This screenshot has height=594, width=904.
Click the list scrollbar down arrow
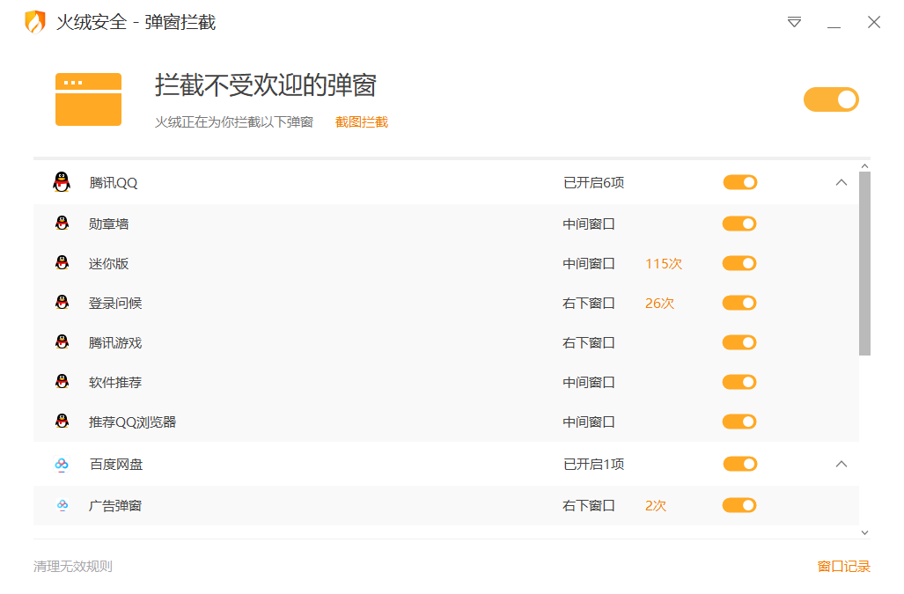(x=864, y=532)
